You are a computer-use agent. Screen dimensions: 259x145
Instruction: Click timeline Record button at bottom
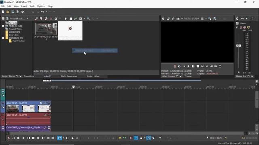coord(8,138)
